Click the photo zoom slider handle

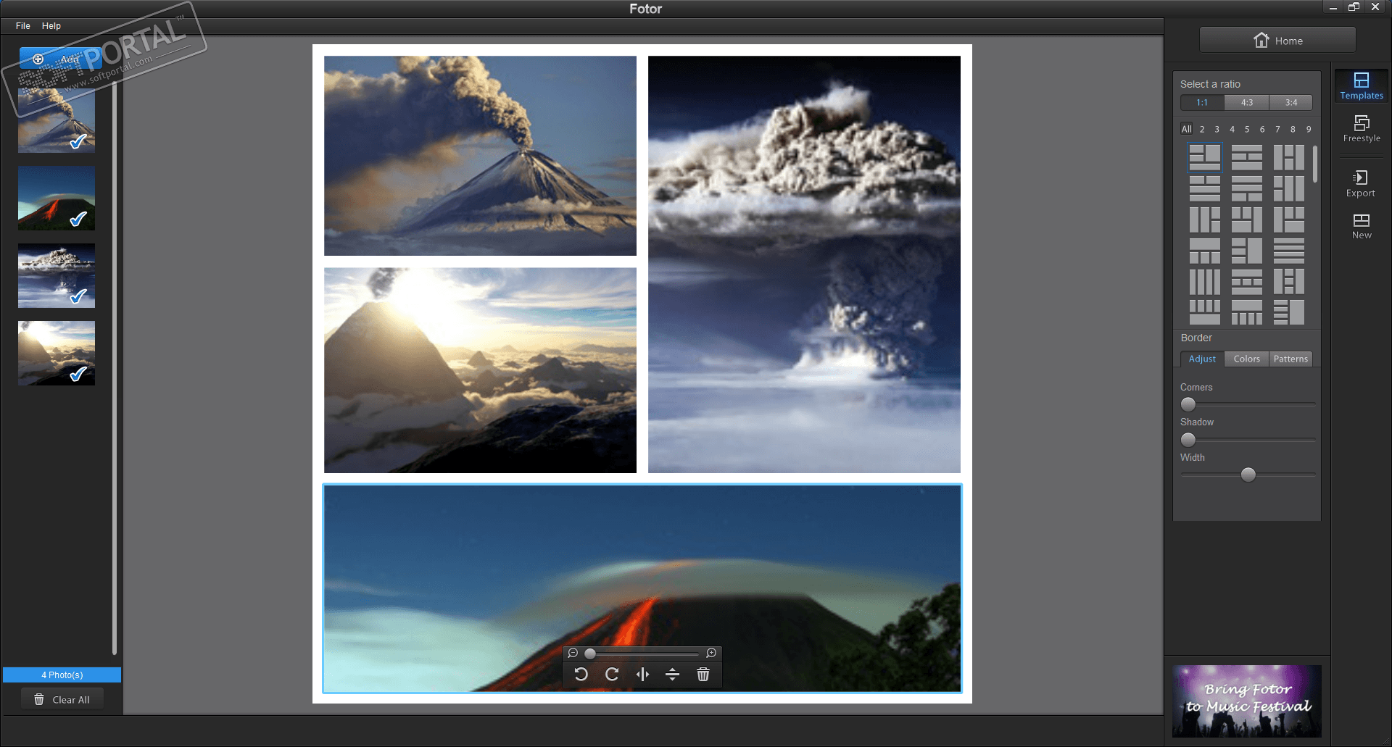(590, 654)
